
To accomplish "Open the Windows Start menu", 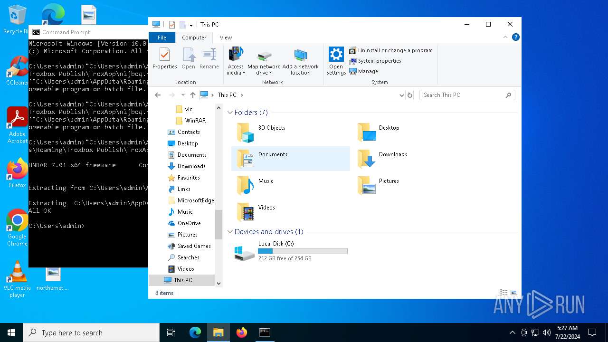I will pos(11,332).
